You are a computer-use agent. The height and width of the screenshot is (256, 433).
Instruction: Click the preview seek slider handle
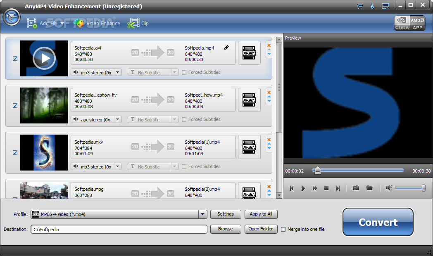tap(318, 171)
